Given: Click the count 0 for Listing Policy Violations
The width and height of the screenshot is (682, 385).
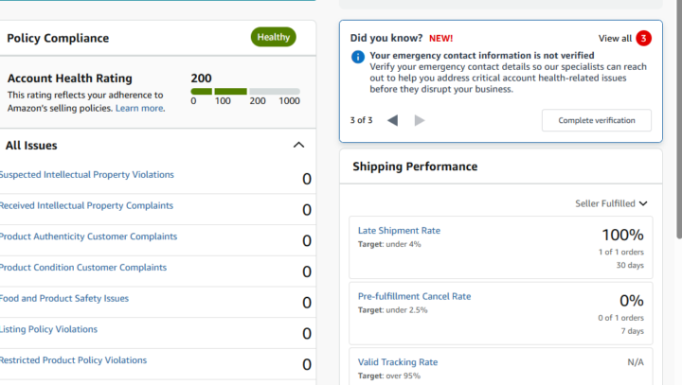Looking at the screenshot, I should pyautogui.click(x=307, y=333).
